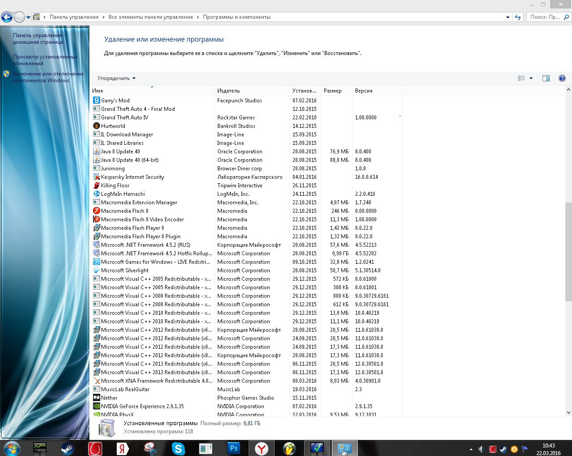Image resolution: width=572 pixels, height=456 pixels.
Task: Click the Java 8 Update 40 (64-bit) icon
Action: 96,160
